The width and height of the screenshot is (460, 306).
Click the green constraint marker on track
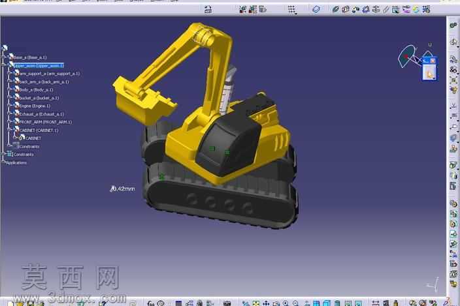161,176
